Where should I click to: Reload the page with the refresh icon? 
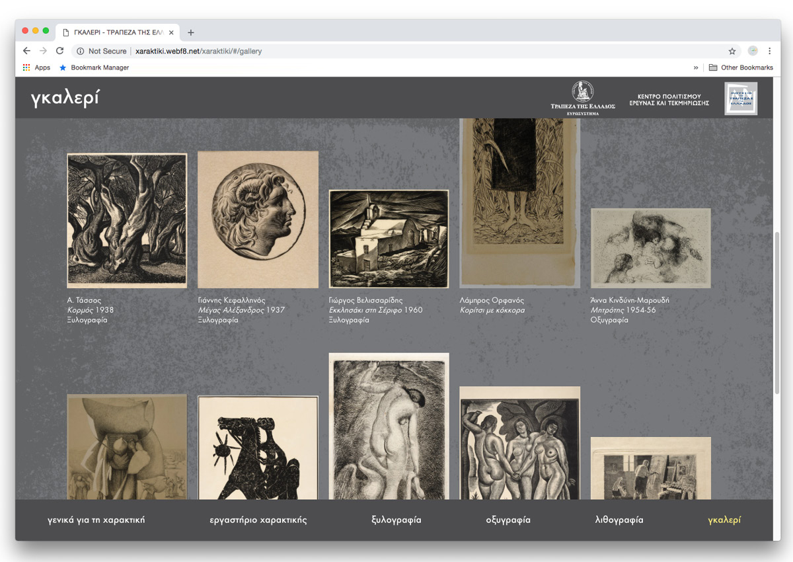[59, 51]
